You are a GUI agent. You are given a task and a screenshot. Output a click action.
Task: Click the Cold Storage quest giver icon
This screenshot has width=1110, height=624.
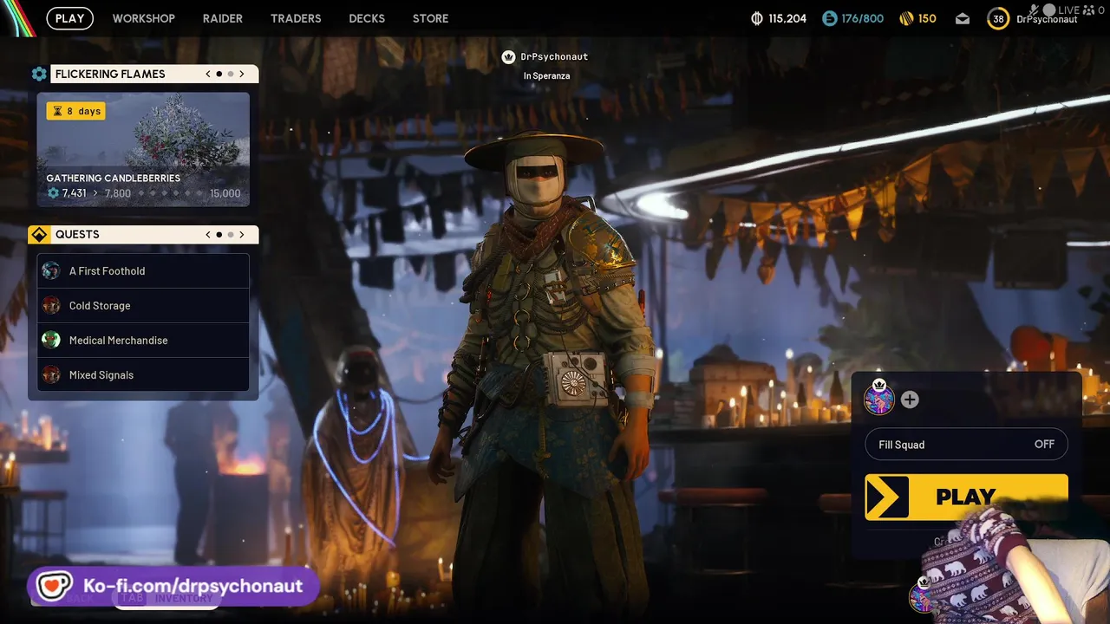coord(51,305)
